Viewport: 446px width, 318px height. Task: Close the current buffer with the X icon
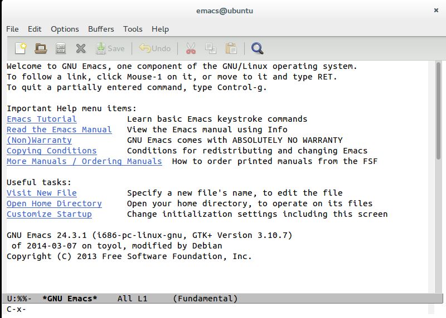[x=81, y=48]
